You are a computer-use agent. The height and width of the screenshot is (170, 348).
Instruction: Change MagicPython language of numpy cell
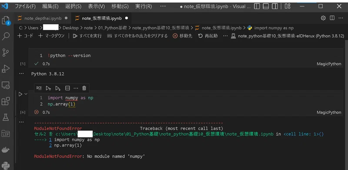[329, 112]
